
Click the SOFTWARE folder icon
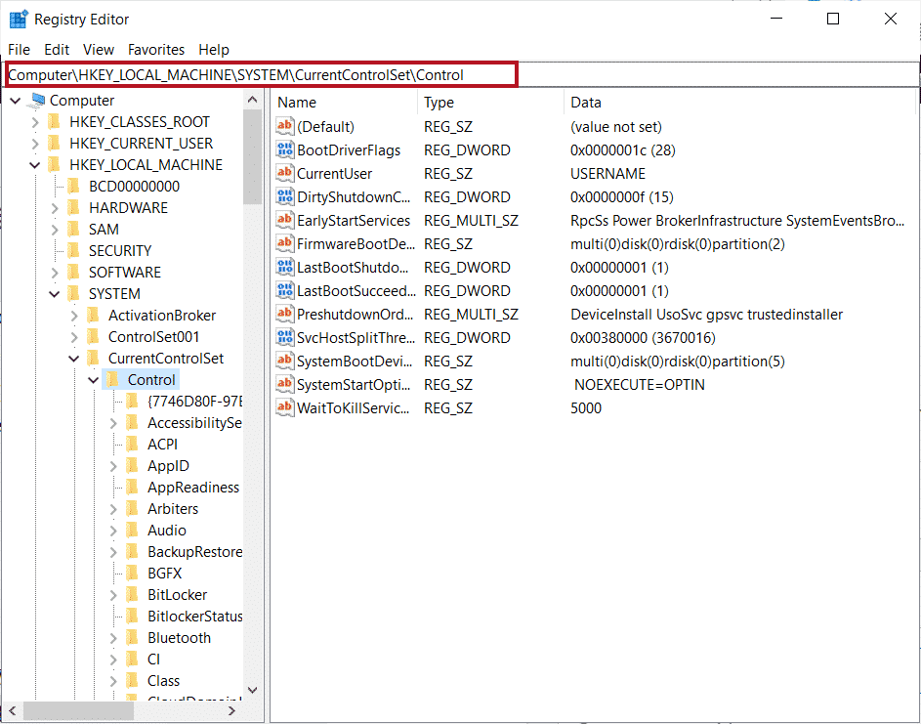(x=74, y=272)
